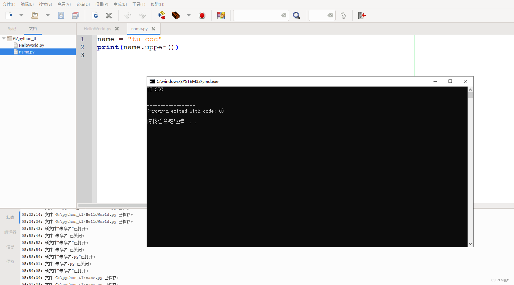The width and height of the screenshot is (514, 285).
Task: Click editor horizontal scrollbar
Action: [x=112, y=205]
